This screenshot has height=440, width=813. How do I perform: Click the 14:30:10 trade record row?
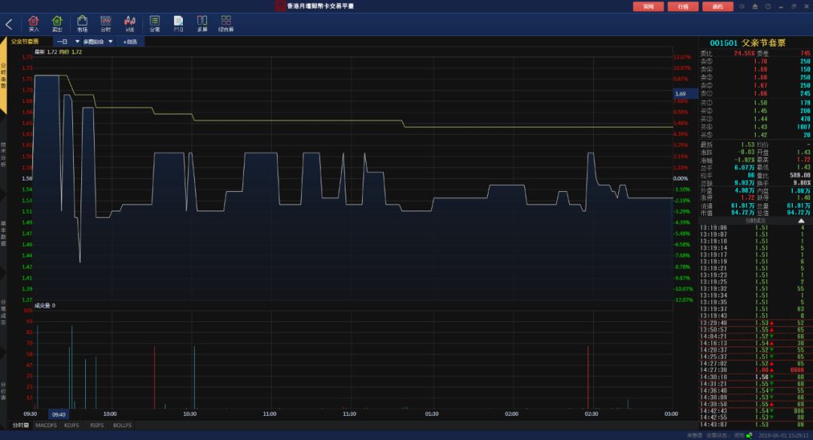click(x=755, y=377)
